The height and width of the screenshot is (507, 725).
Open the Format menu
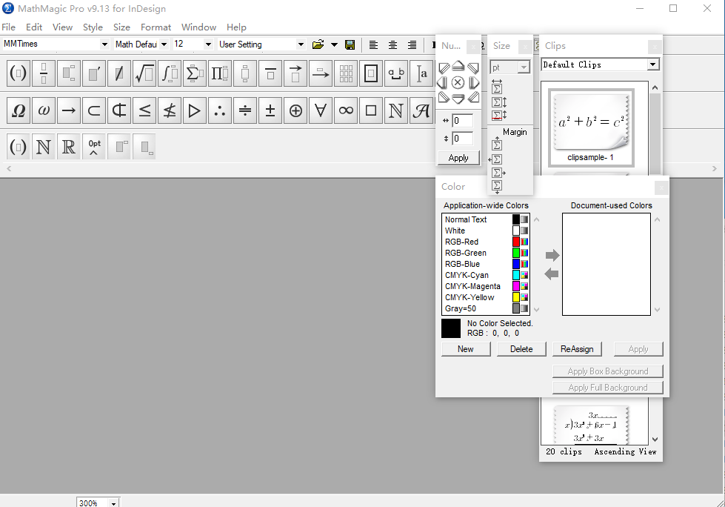point(156,27)
